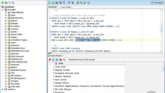Image resolution: width=165 pixels, height=93 pixels.
Task: Expand the Triggers node
Action: point(6,37)
